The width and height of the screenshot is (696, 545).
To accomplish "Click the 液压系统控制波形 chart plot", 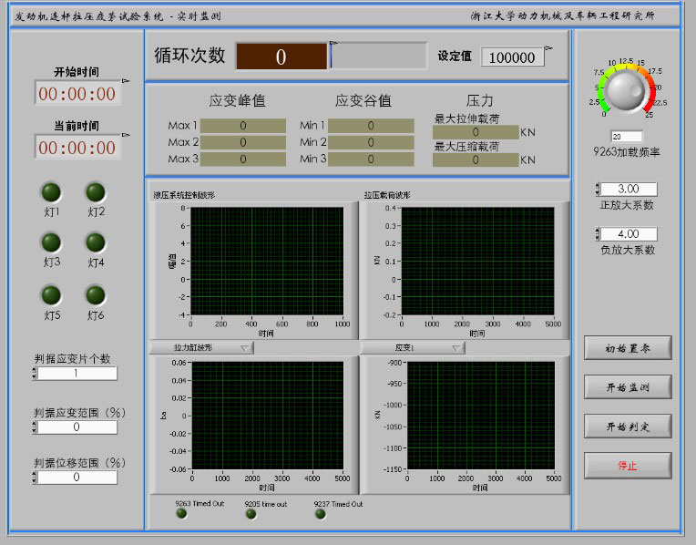I will pyautogui.click(x=267, y=262).
